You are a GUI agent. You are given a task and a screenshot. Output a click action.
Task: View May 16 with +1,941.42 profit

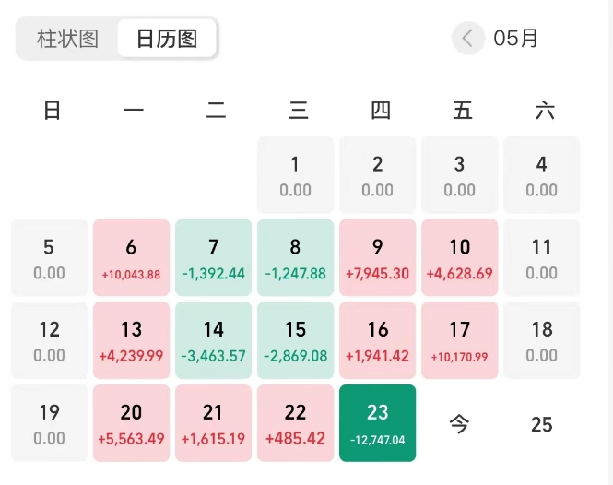(x=377, y=340)
